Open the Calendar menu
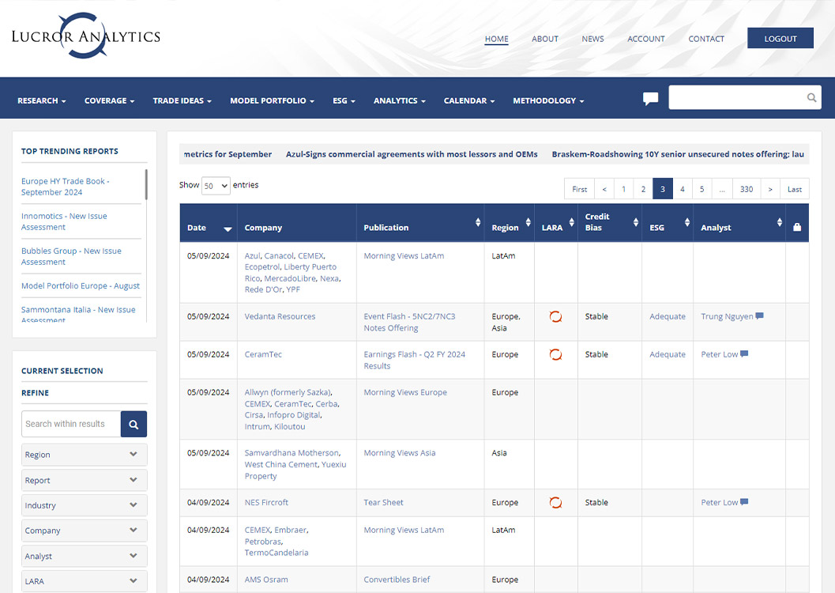The height and width of the screenshot is (593, 835). click(x=469, y=100)
